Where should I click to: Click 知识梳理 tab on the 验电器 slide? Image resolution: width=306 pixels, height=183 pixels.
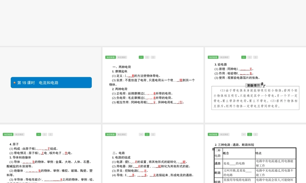(x=213, y=57)
